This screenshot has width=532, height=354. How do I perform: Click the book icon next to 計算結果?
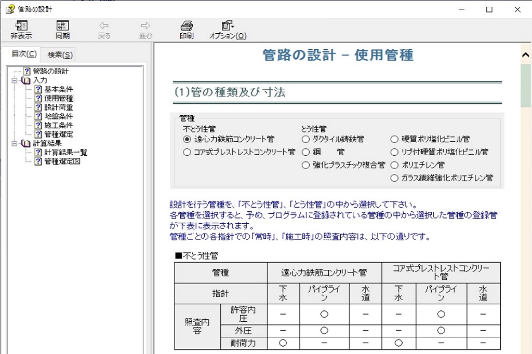coord(26,143)
